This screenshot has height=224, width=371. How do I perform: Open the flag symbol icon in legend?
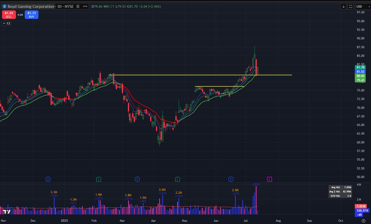[x=79, y=6]
